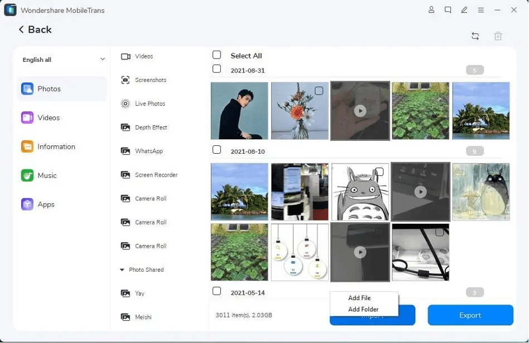529x343 pixels.
Task: Enable the Select All checkbox
Action: coord(217,55)
